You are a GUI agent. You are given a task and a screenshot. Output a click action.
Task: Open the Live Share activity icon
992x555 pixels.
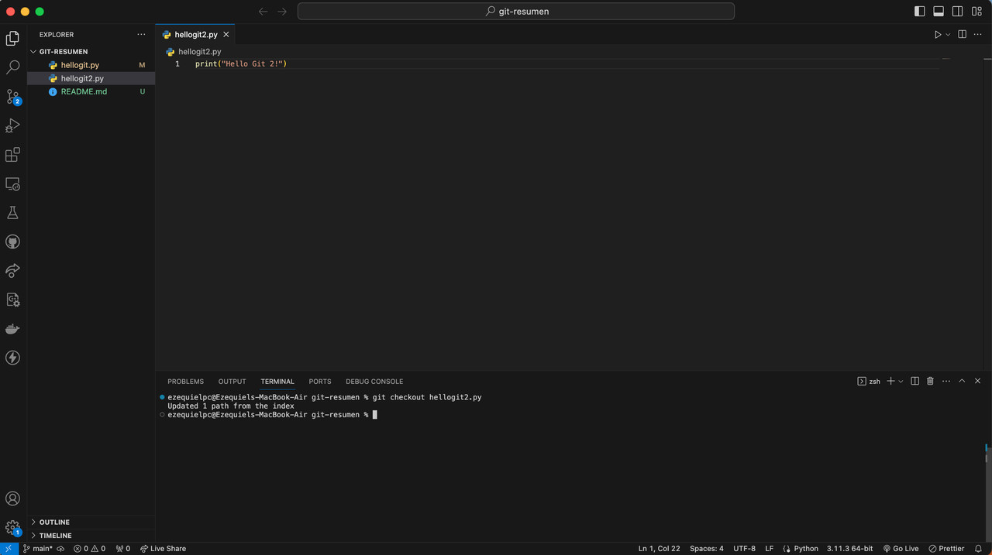point(12,271)
